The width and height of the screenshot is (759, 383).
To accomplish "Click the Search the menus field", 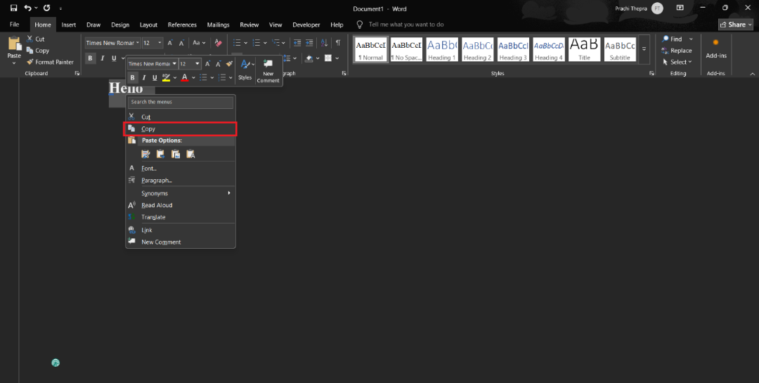I will pyautogui.click(x=181, y=102).
